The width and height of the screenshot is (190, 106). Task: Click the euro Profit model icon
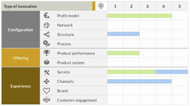47,16
